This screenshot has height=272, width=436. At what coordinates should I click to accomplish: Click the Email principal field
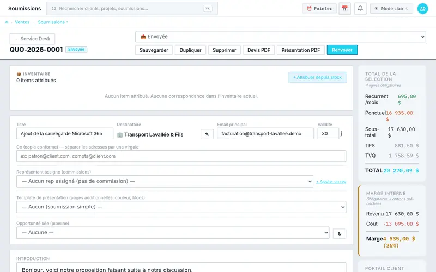coord(265,133)
